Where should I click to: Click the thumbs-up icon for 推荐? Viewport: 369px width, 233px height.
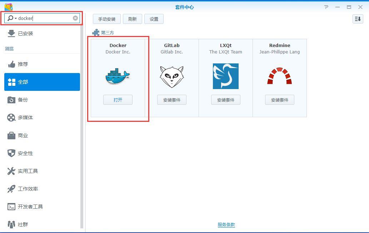[11, 64]
